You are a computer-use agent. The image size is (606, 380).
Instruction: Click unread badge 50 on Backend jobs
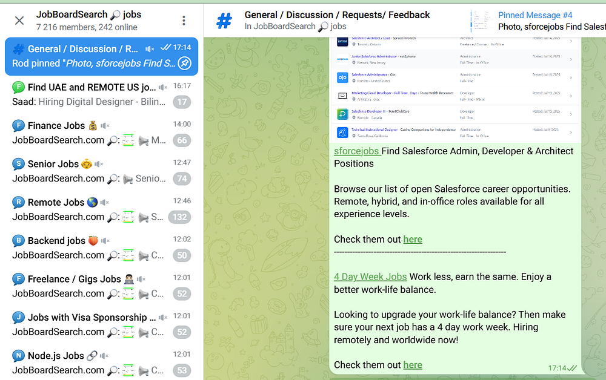182,255
